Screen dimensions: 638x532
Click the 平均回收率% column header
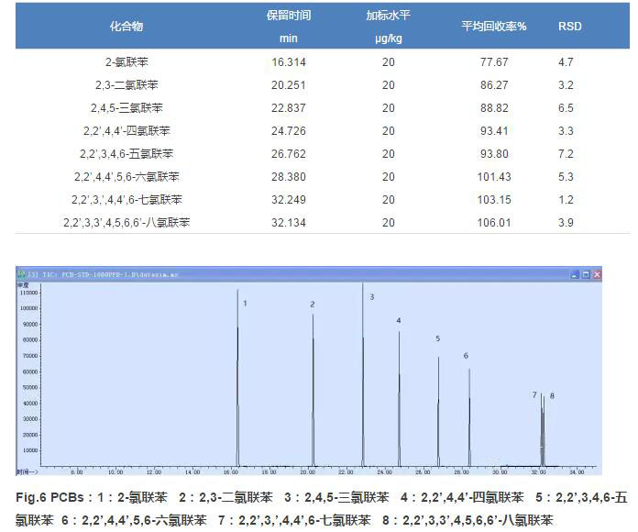[x=493, y=27]
